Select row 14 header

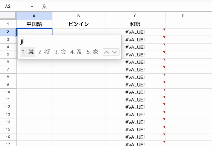coord(8,122)
